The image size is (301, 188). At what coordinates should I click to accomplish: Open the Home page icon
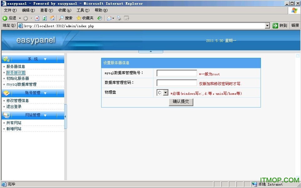pyautogui.click(x=53, y=18)
